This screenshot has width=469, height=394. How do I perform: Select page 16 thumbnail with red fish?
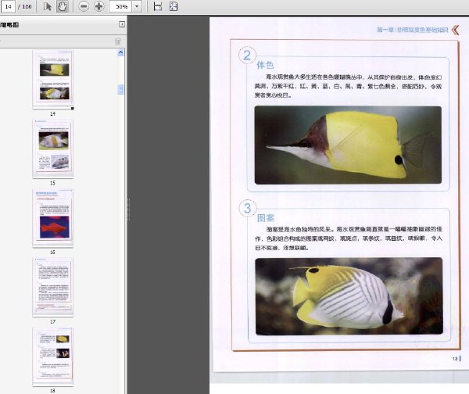pyautogui.click(x=53, y=218)
